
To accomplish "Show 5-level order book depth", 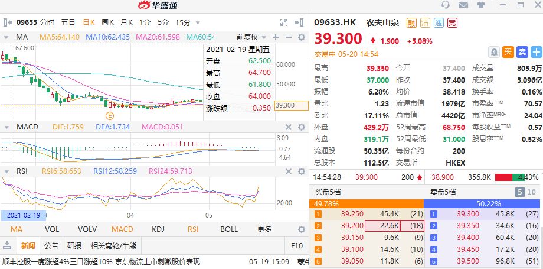I will [x=519, y=192].
